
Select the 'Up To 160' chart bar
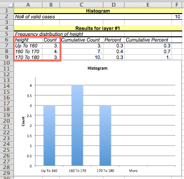point(49,135)
